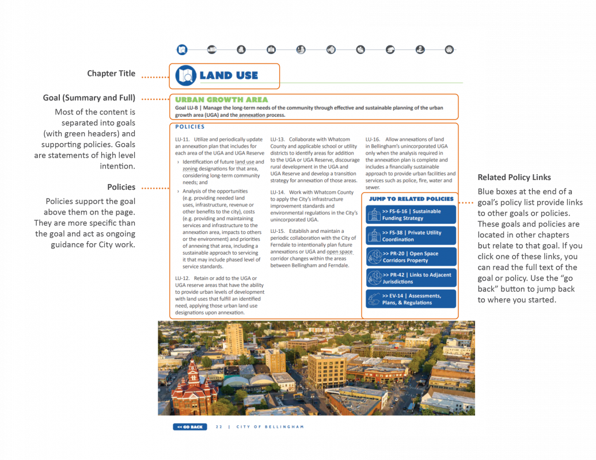Click the building icon on Sustainable Funding Strategy
This screenshot has width=596, height=460.
click(373, 214)
